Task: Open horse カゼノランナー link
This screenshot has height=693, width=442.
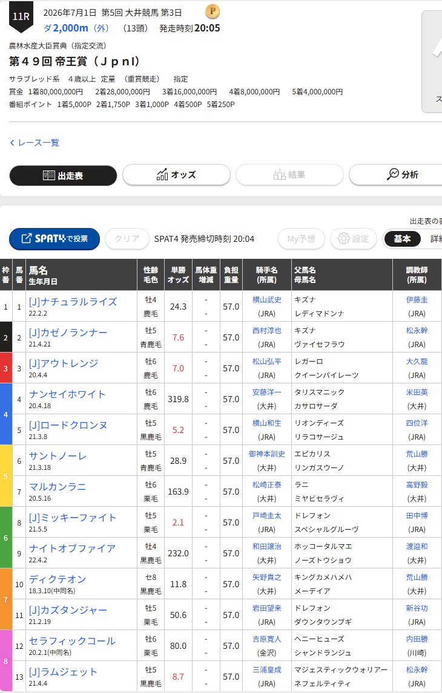Action: pos(68,333)
